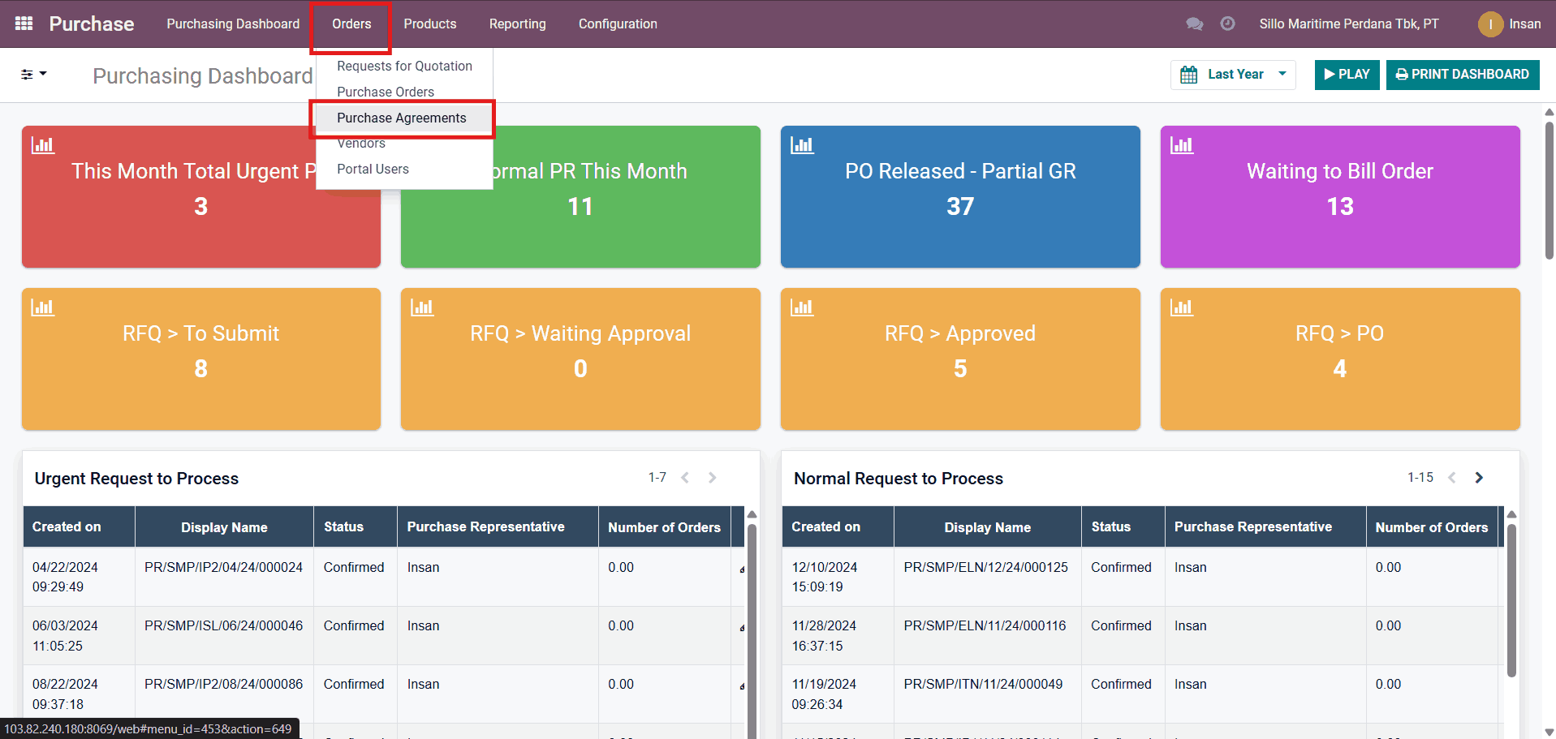Open the conversations chat icon
Screen dimensions: 1556x739
pyautogui.click(x=1194, y=24)
